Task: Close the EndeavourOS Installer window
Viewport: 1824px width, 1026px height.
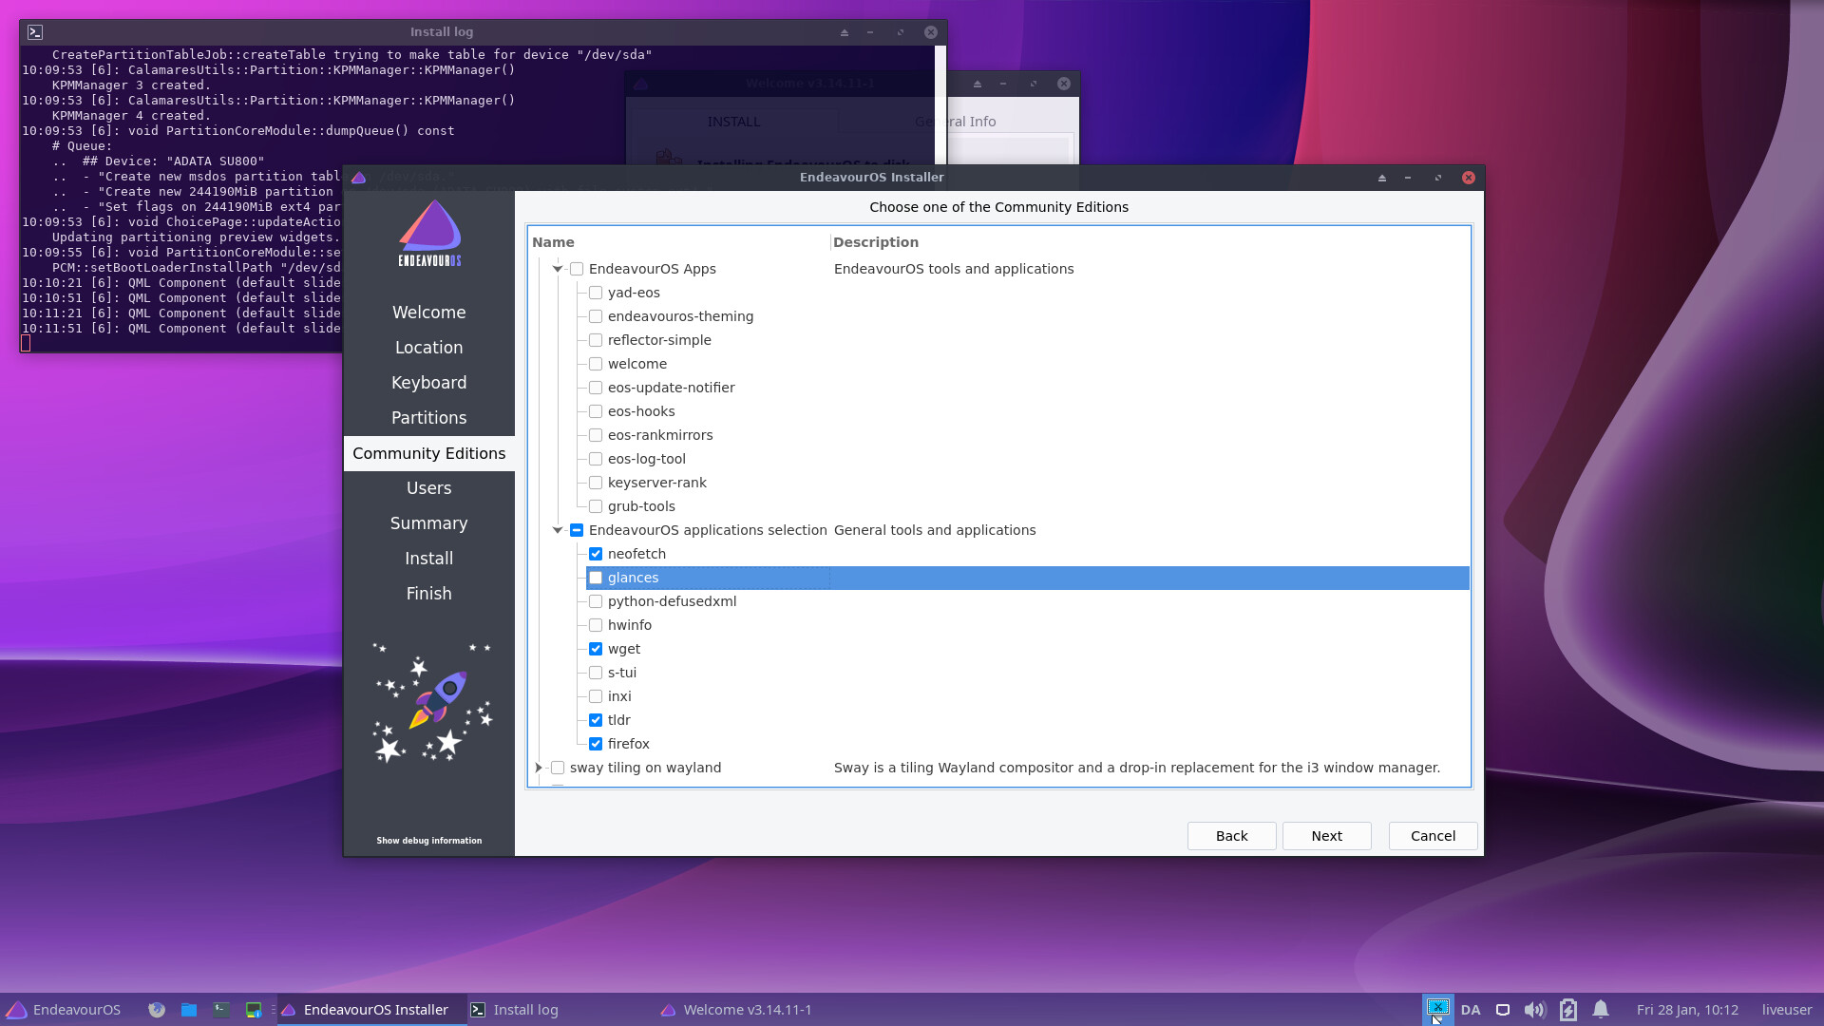Action: coord(1469,178)
